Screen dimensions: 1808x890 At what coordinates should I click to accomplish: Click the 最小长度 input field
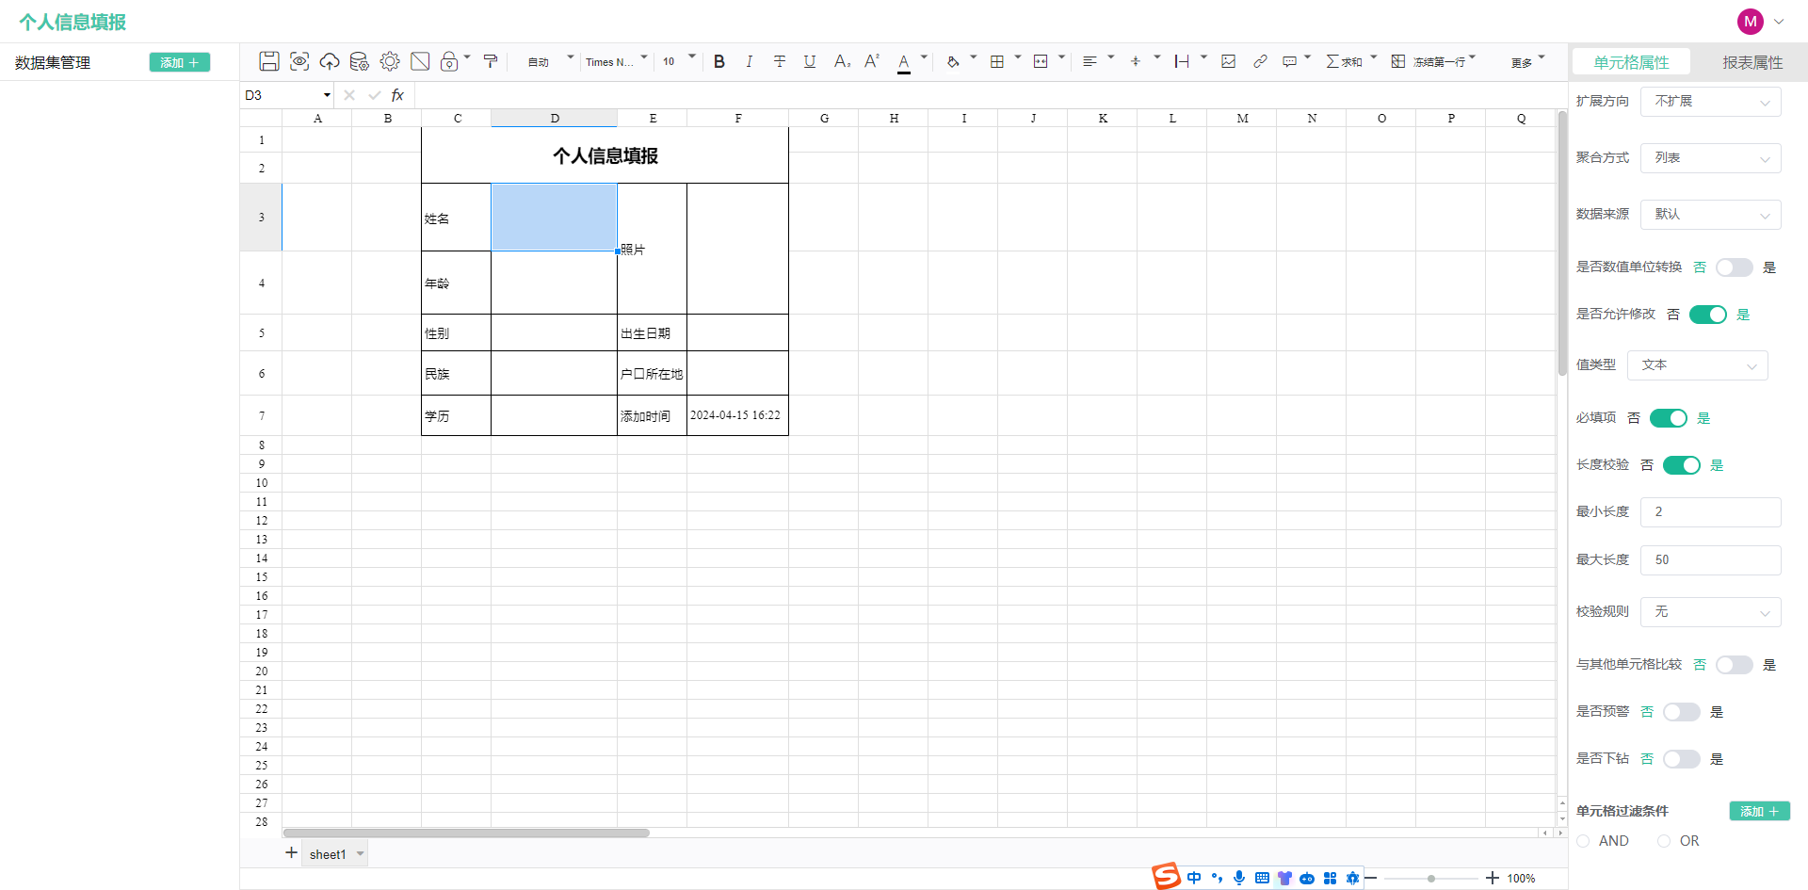1710,512
